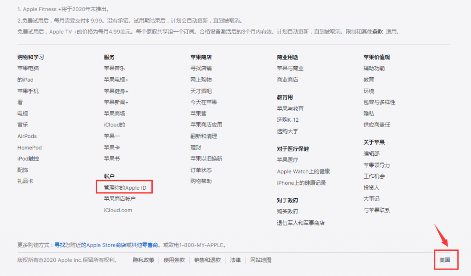Open 苹果与教育 link

pos(290,108)
